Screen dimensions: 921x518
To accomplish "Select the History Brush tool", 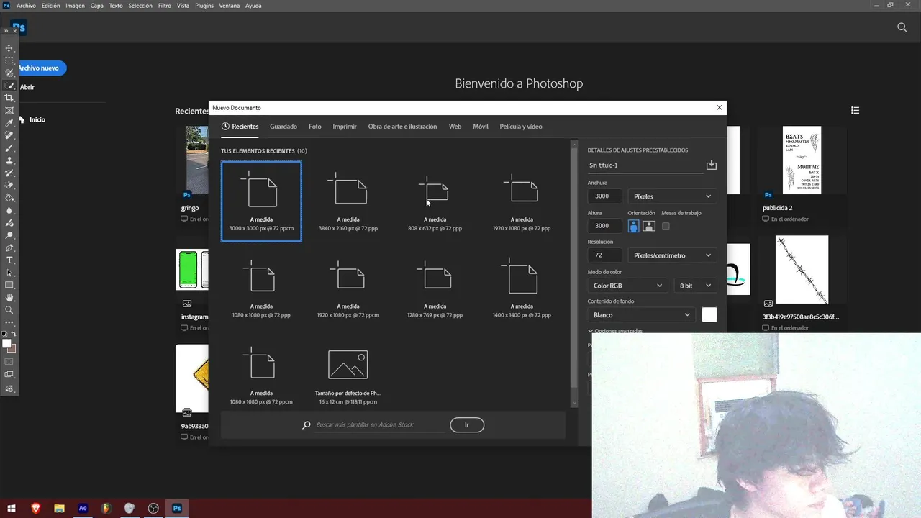I will pyautogui.click(x=9, y=173).
